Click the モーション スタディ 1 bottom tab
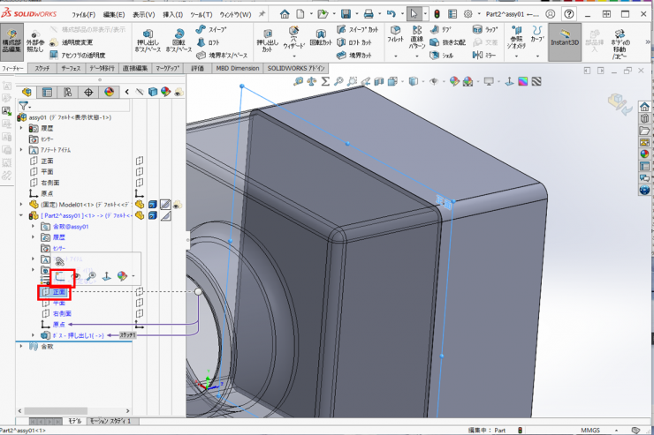Image resolution: width=654 pixels, height=435 pixels. (x=110, y=422)
